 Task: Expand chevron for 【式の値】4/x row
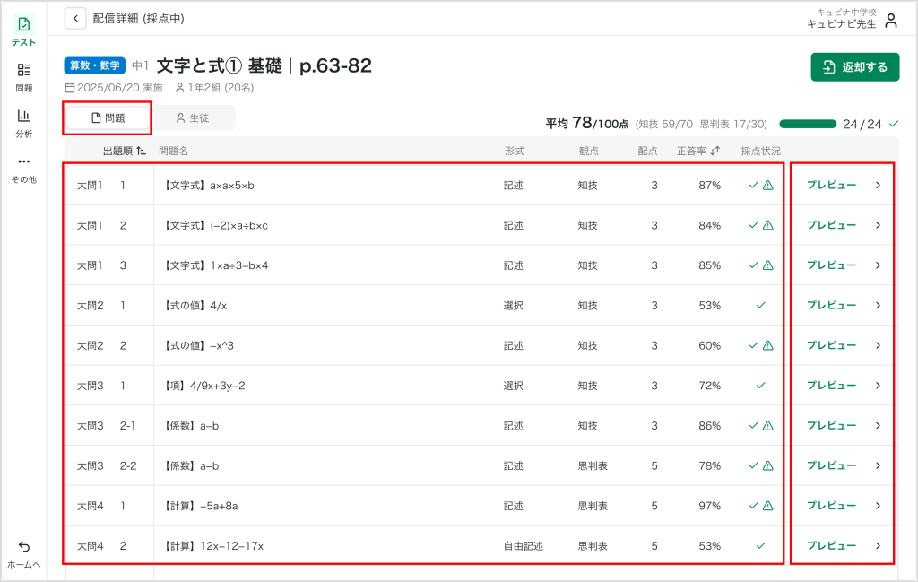click(879, 305)
